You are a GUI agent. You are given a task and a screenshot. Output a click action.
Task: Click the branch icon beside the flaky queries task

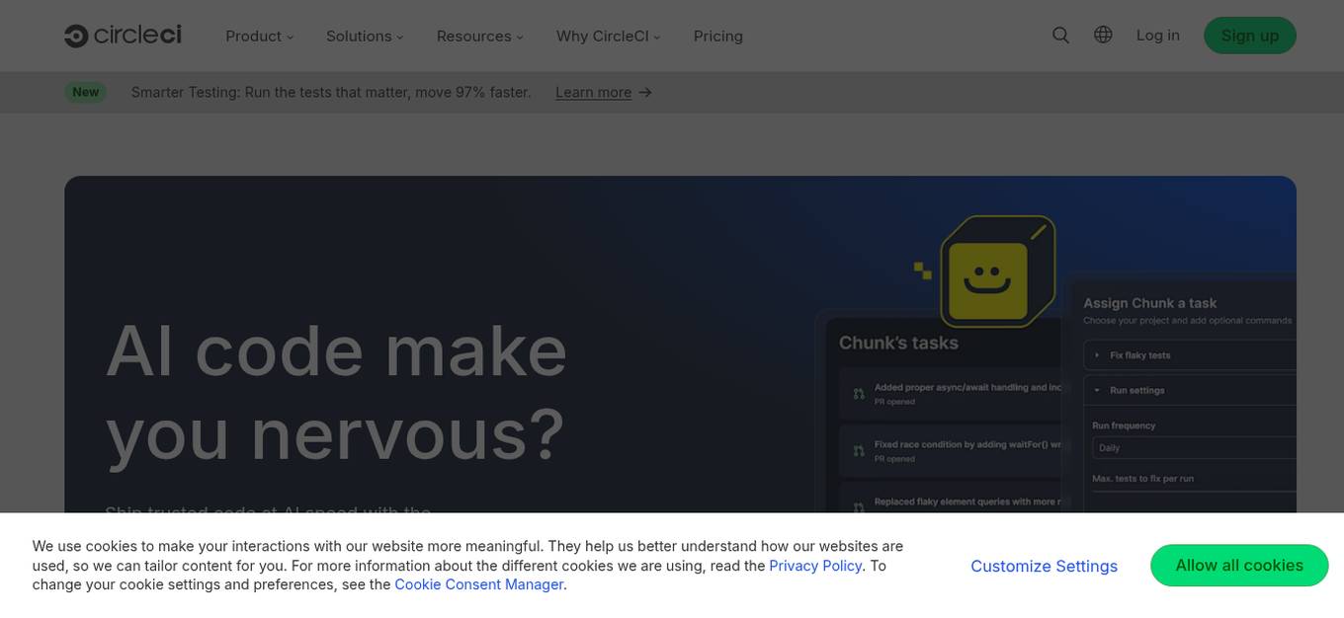pyautogui.click(x=858, y=505)
